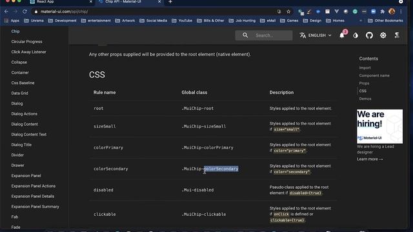This screenshot has width=413, height=232.
Task: Open Divider in the sidebar
Action: [17, 155]
